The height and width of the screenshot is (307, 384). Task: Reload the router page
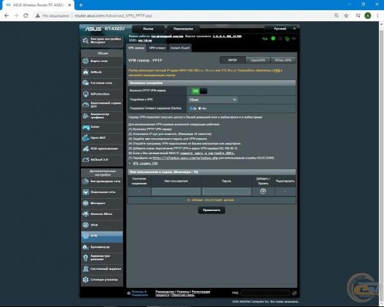pos(26,15)
